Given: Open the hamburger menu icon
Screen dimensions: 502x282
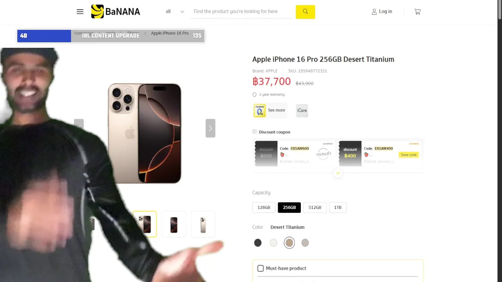Looking at the screenshot, I should pyautogui.click(x=80, y=12).
